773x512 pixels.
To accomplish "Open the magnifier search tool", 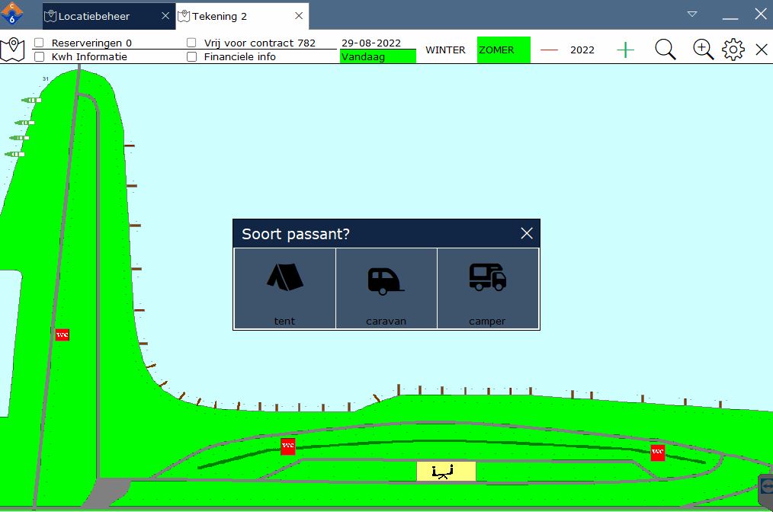I will [x=666, y=50].
